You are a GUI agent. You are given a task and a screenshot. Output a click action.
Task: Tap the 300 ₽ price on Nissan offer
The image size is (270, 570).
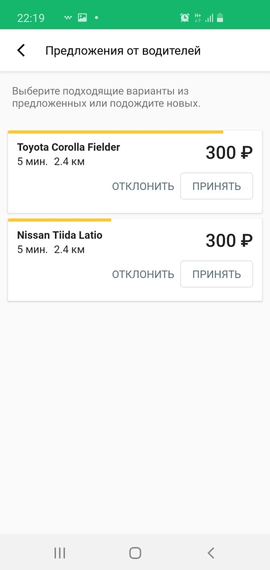(x=229, y=241)
